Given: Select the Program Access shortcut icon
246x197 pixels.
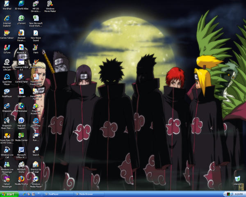Looking at the screenshot, I should [36, 108].
